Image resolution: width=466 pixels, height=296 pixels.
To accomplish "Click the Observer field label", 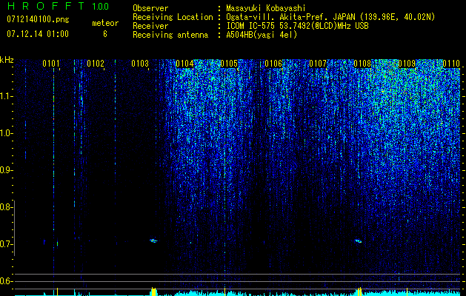I will pyautogui.click(x=150, y=8).
